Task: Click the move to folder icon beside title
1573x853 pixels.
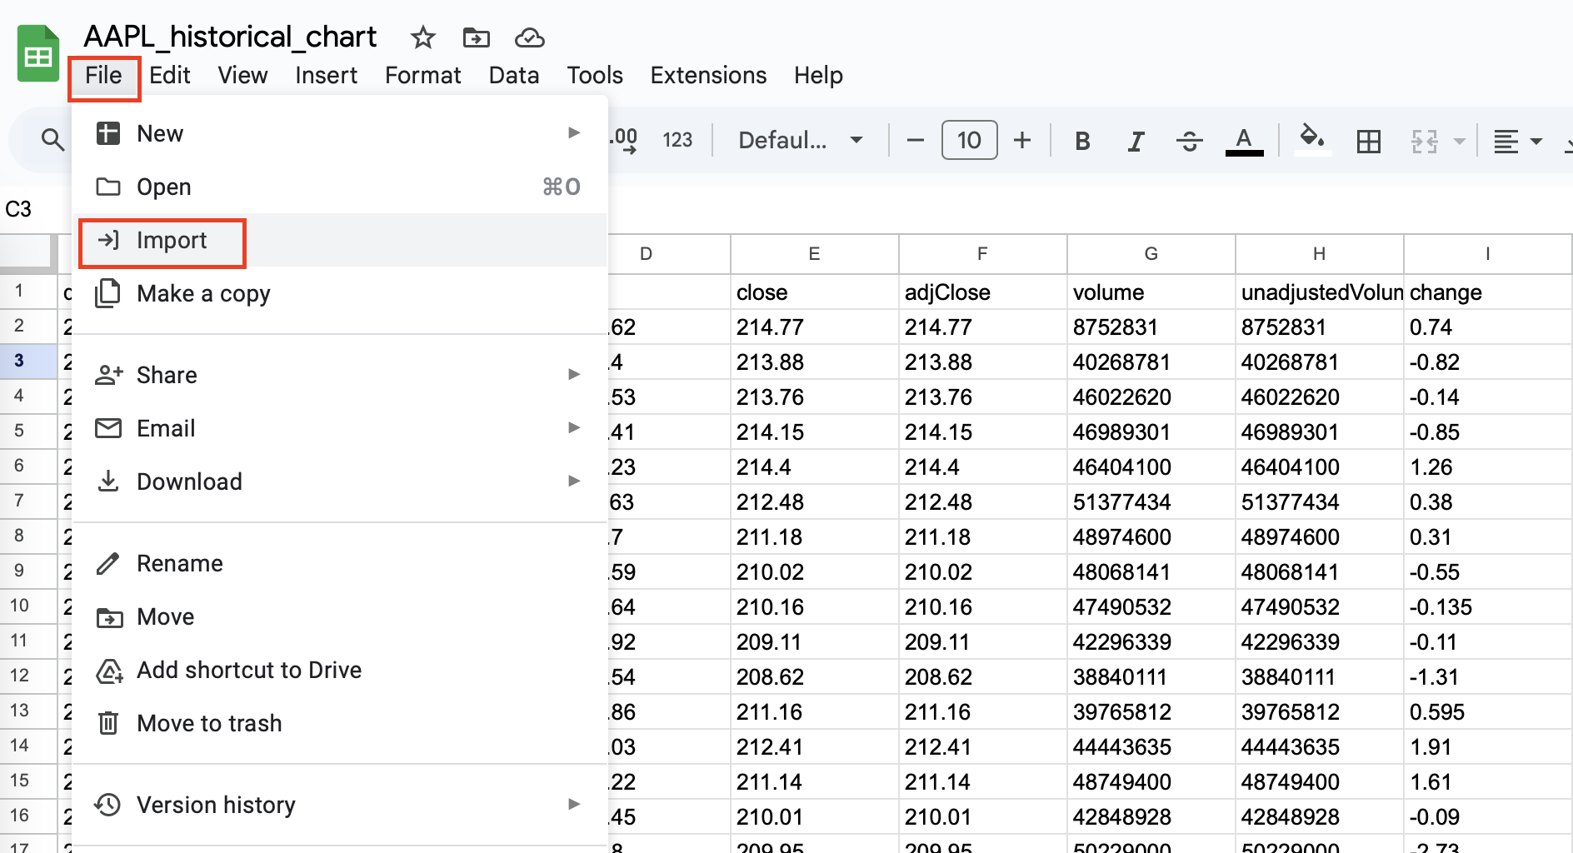Action: point(477,37)
